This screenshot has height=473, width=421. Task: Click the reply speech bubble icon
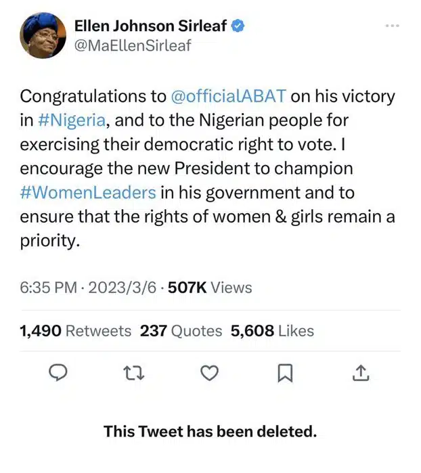60,372
